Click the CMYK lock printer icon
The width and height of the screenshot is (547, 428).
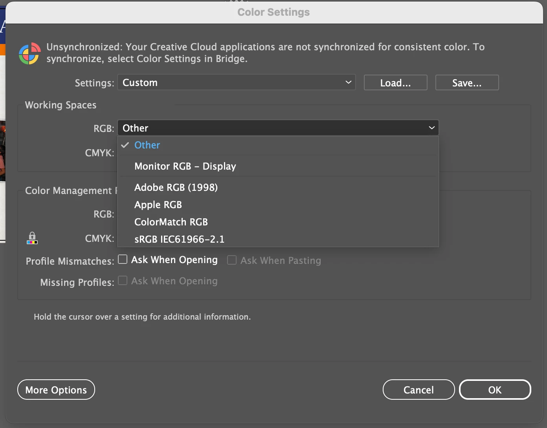coord(32,238)
